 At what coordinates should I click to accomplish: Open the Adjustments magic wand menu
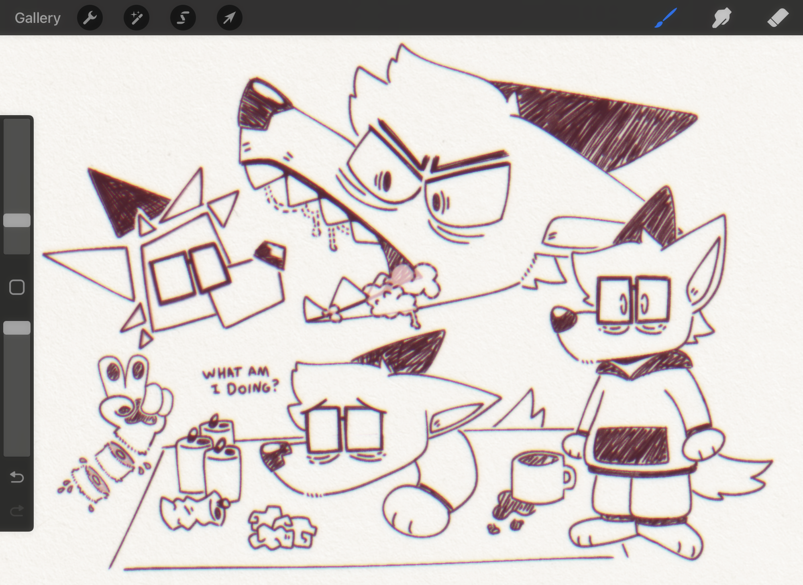[137, 18]
